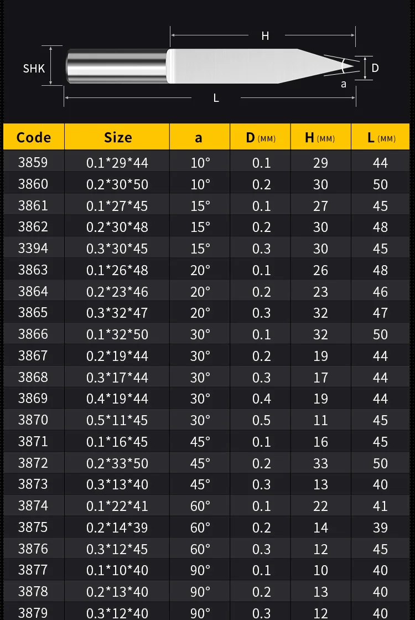Click the Code column header
The height and width of the screenshot is (620, 415).
coord(34,137)
